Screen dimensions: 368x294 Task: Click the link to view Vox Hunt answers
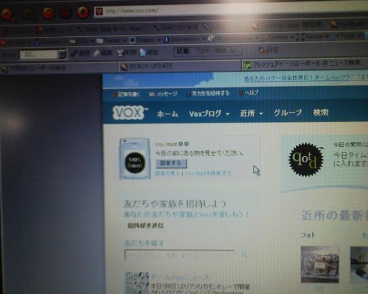tap(167, 173)
